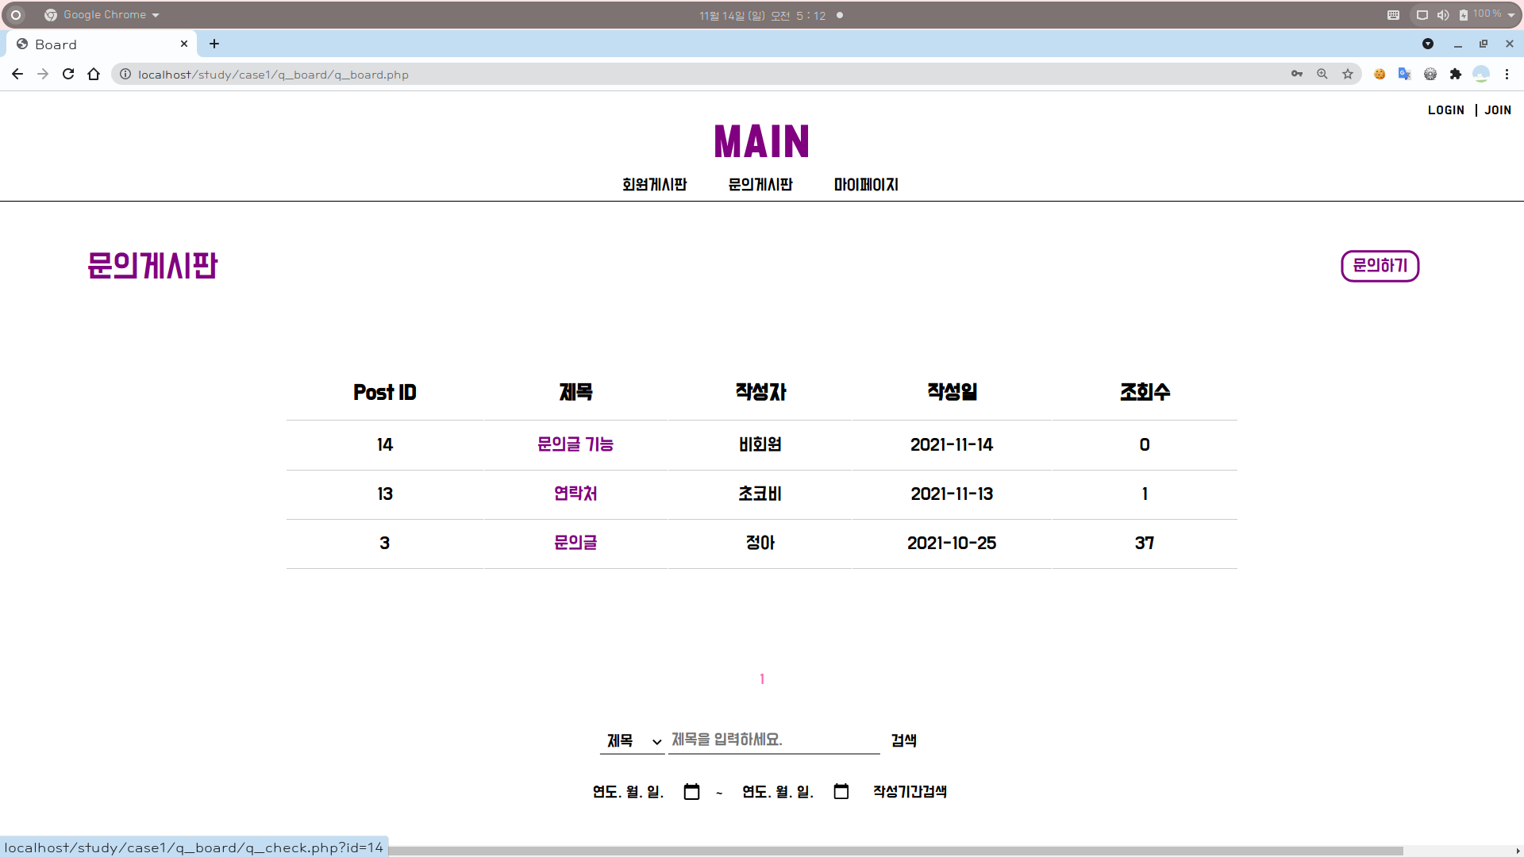Image resolution: width=1524 pixels, height=857 pixels.
Task: Open Google Chrome app menu dropdown
Action: pyautogui.click(x=103, y=15)
